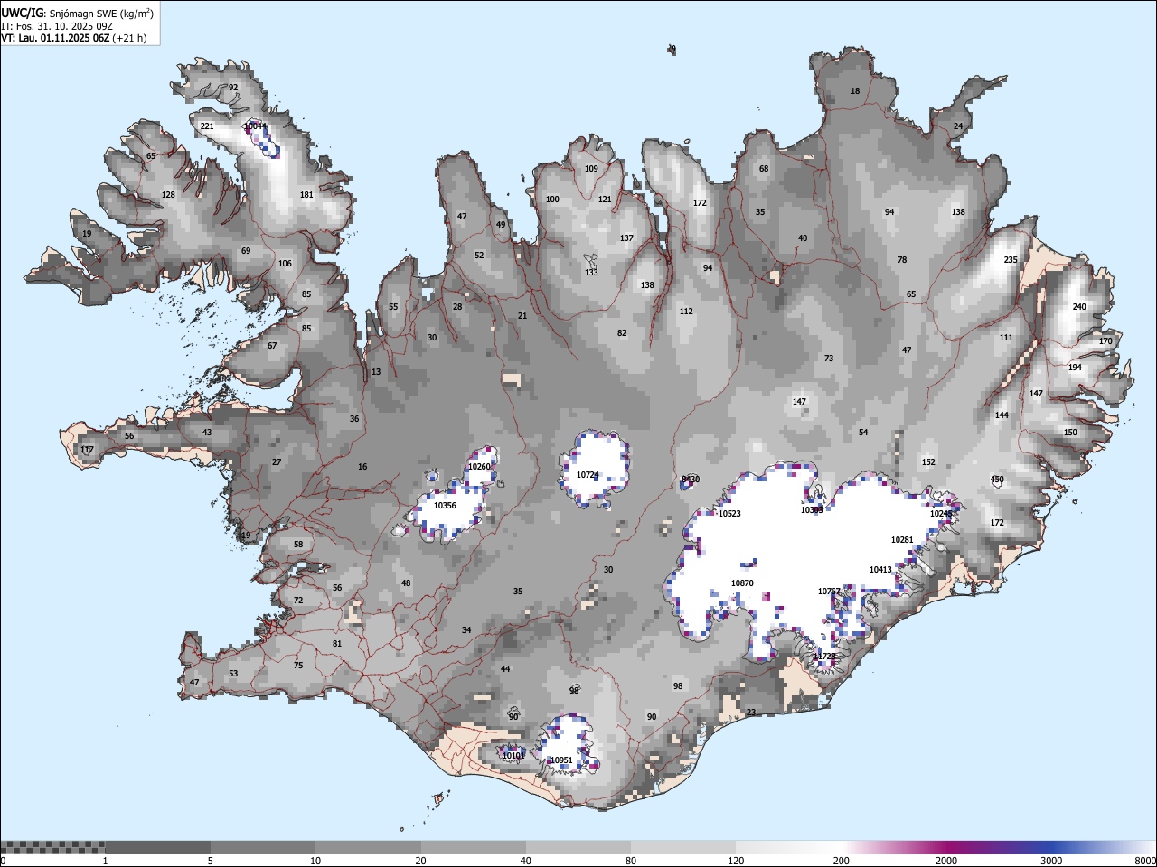Click the map value 152
1157x867 pixels.
(928, 462)
